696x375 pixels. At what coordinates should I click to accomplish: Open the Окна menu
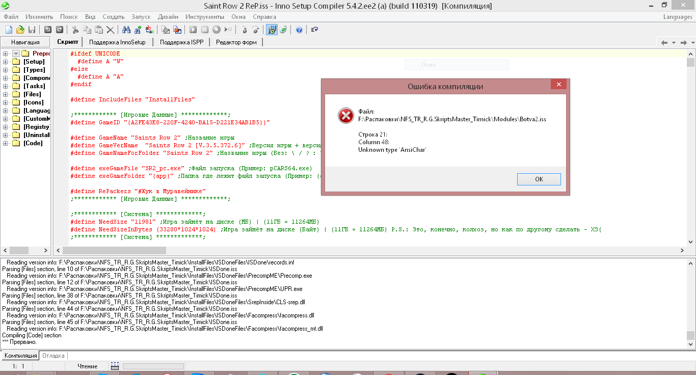[x=238, y=17]
